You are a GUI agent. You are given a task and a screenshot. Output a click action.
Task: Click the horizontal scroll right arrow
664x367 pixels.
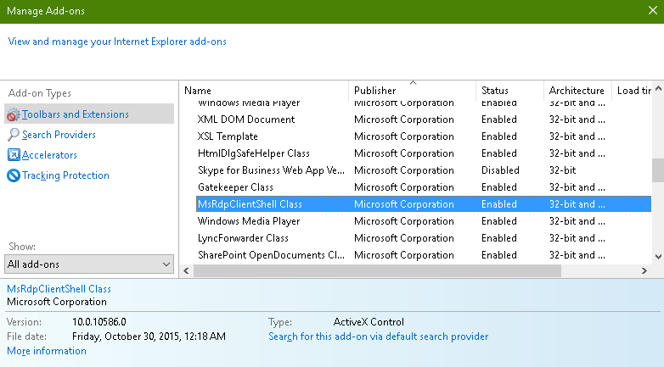pyautogui.click(x=644, y=270)
